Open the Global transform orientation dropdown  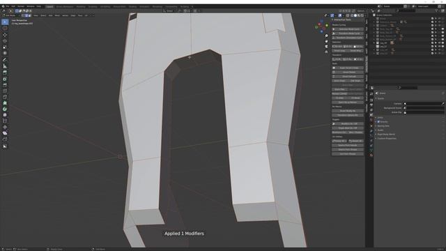coord(169,11)
